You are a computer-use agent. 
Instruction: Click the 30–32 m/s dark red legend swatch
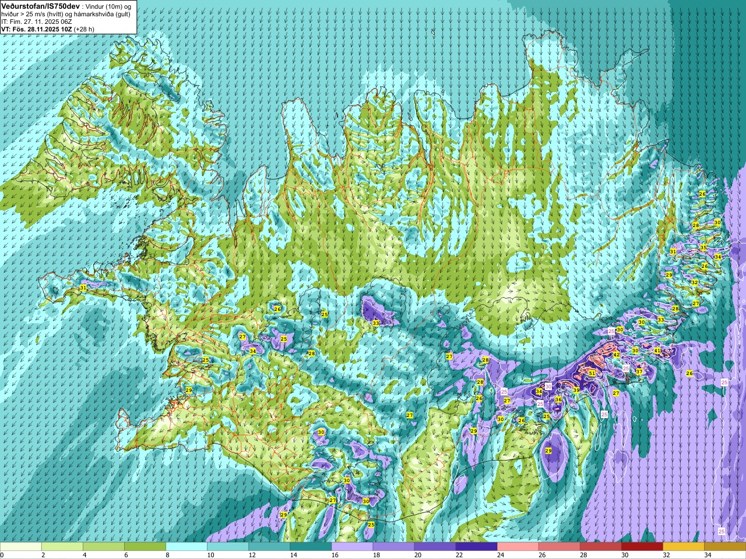pyautogui.click(x=642, y=547)
